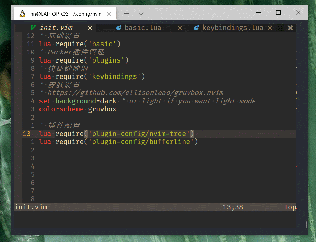
Task: Switch to the keybindings.lua buffer tab
Action: [233, 28]
